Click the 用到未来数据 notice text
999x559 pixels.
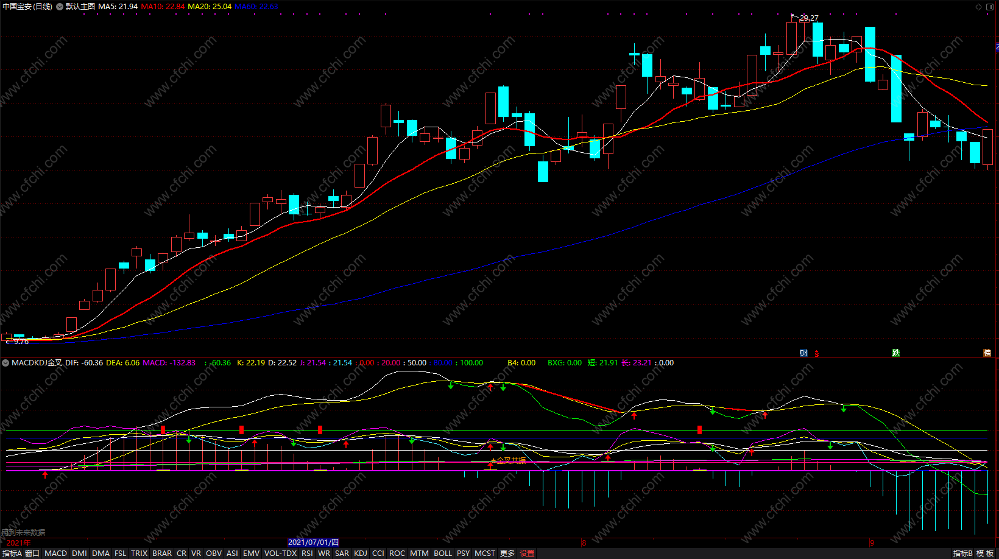tap(23, 533)
